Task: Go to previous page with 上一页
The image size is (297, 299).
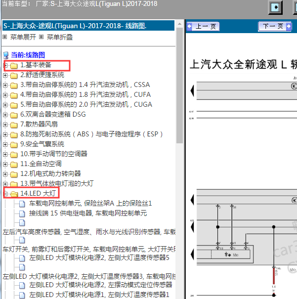Action: click(203, 26)
